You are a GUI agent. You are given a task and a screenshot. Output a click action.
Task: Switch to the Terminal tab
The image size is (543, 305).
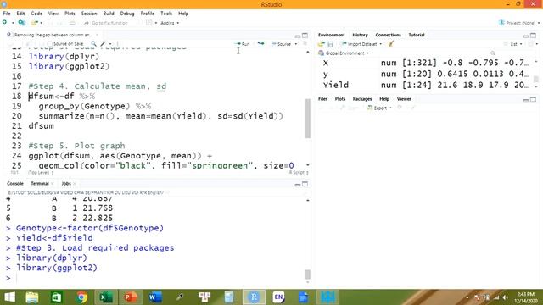40,184
